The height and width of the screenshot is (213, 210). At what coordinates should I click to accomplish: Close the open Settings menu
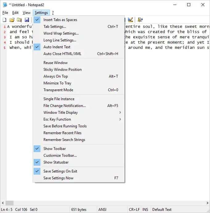tap(41, 13)
